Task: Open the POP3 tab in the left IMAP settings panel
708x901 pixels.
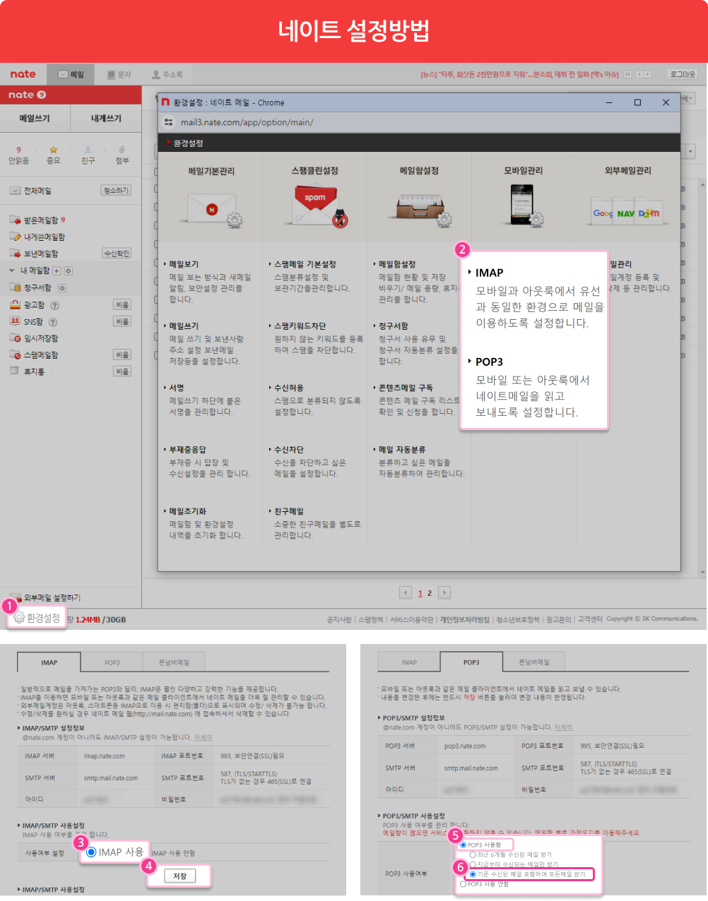Action: (x=112, y=662)
